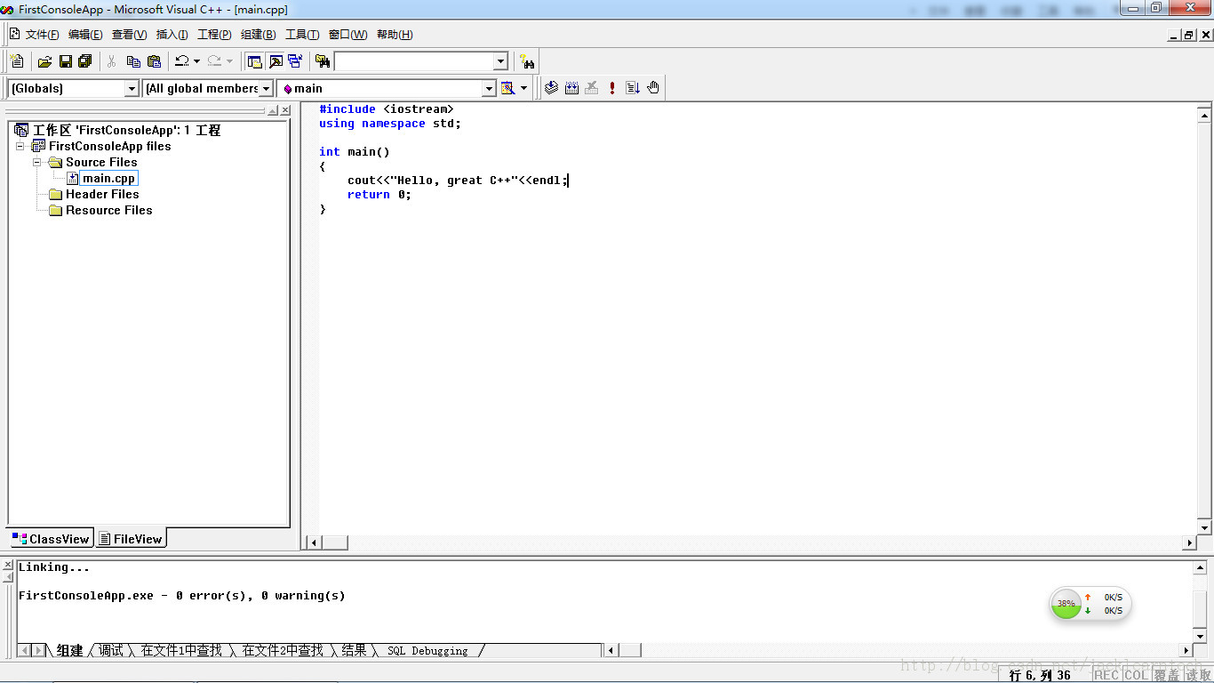Create a new text file via the toolbar icon
1214x683 pixels.
coord(16,60)
